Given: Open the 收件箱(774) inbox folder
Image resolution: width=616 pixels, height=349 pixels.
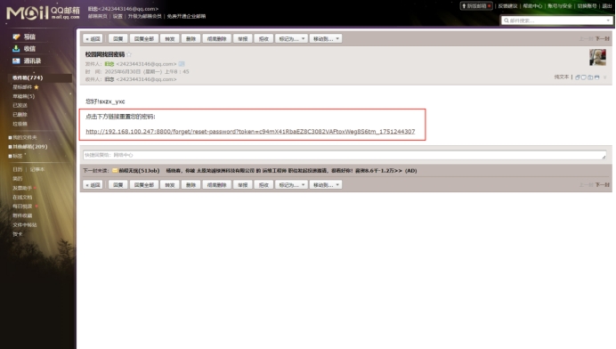Looking at the screenshot, I should 28,77.
